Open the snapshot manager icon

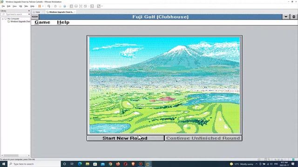65,6
